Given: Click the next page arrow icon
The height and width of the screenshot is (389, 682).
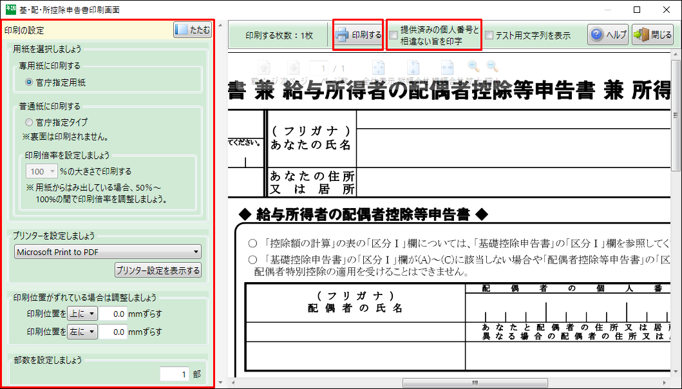Looking at the screenshot, I should [294, 68].
